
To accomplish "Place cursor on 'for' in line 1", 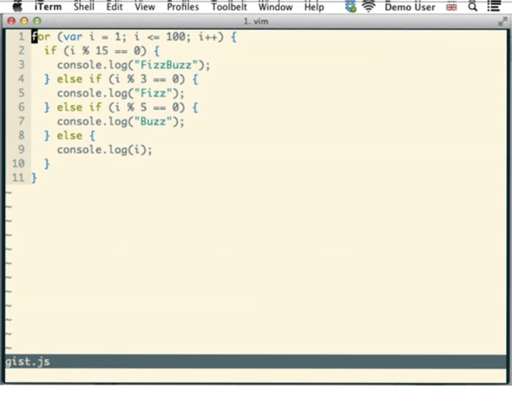I will tap(41, 37).
